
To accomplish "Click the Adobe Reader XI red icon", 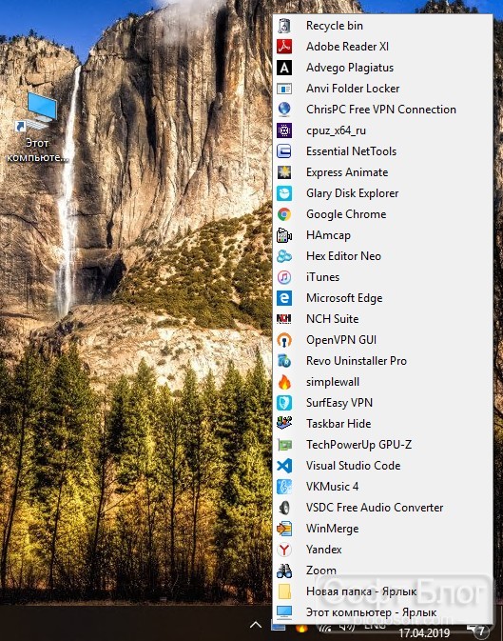I will point(284,47).
